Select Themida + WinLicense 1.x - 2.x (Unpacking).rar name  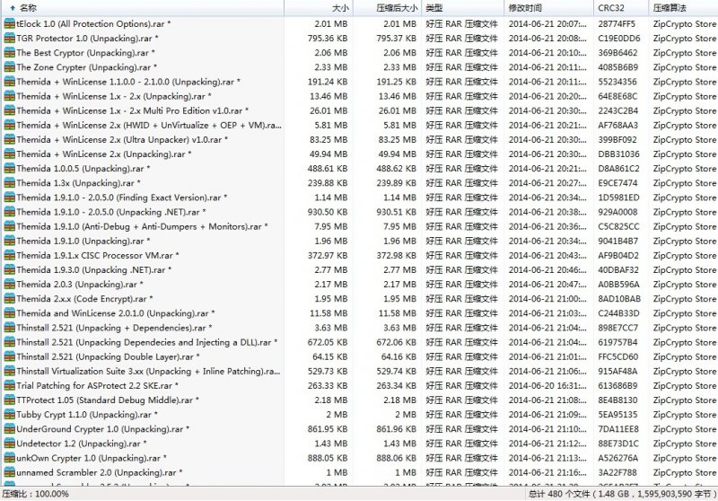114,97
